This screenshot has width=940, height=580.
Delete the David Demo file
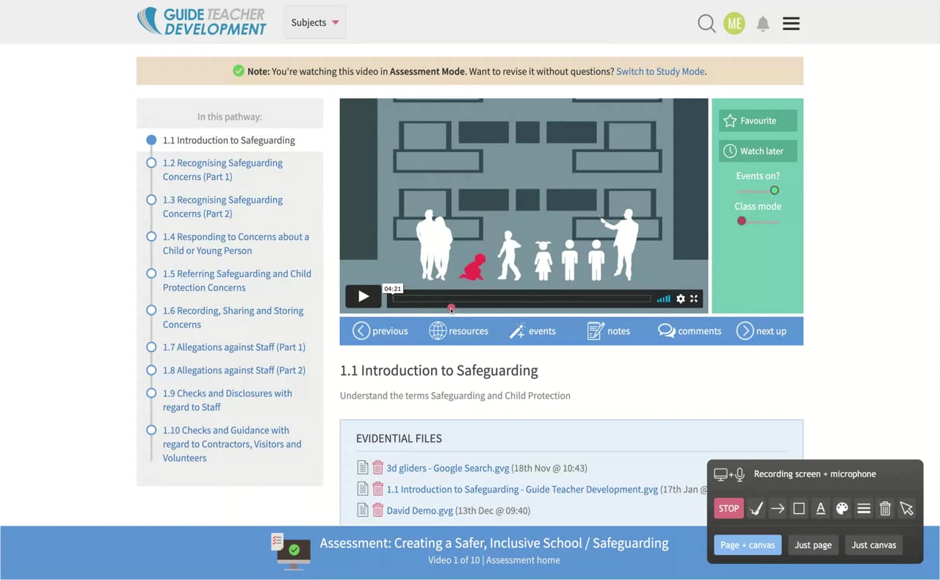(x=377, y=510)
